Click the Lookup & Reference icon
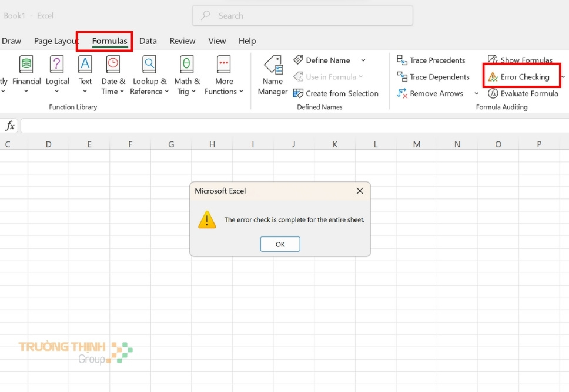This screenshot has width=569, height=392. click(149, 65)
